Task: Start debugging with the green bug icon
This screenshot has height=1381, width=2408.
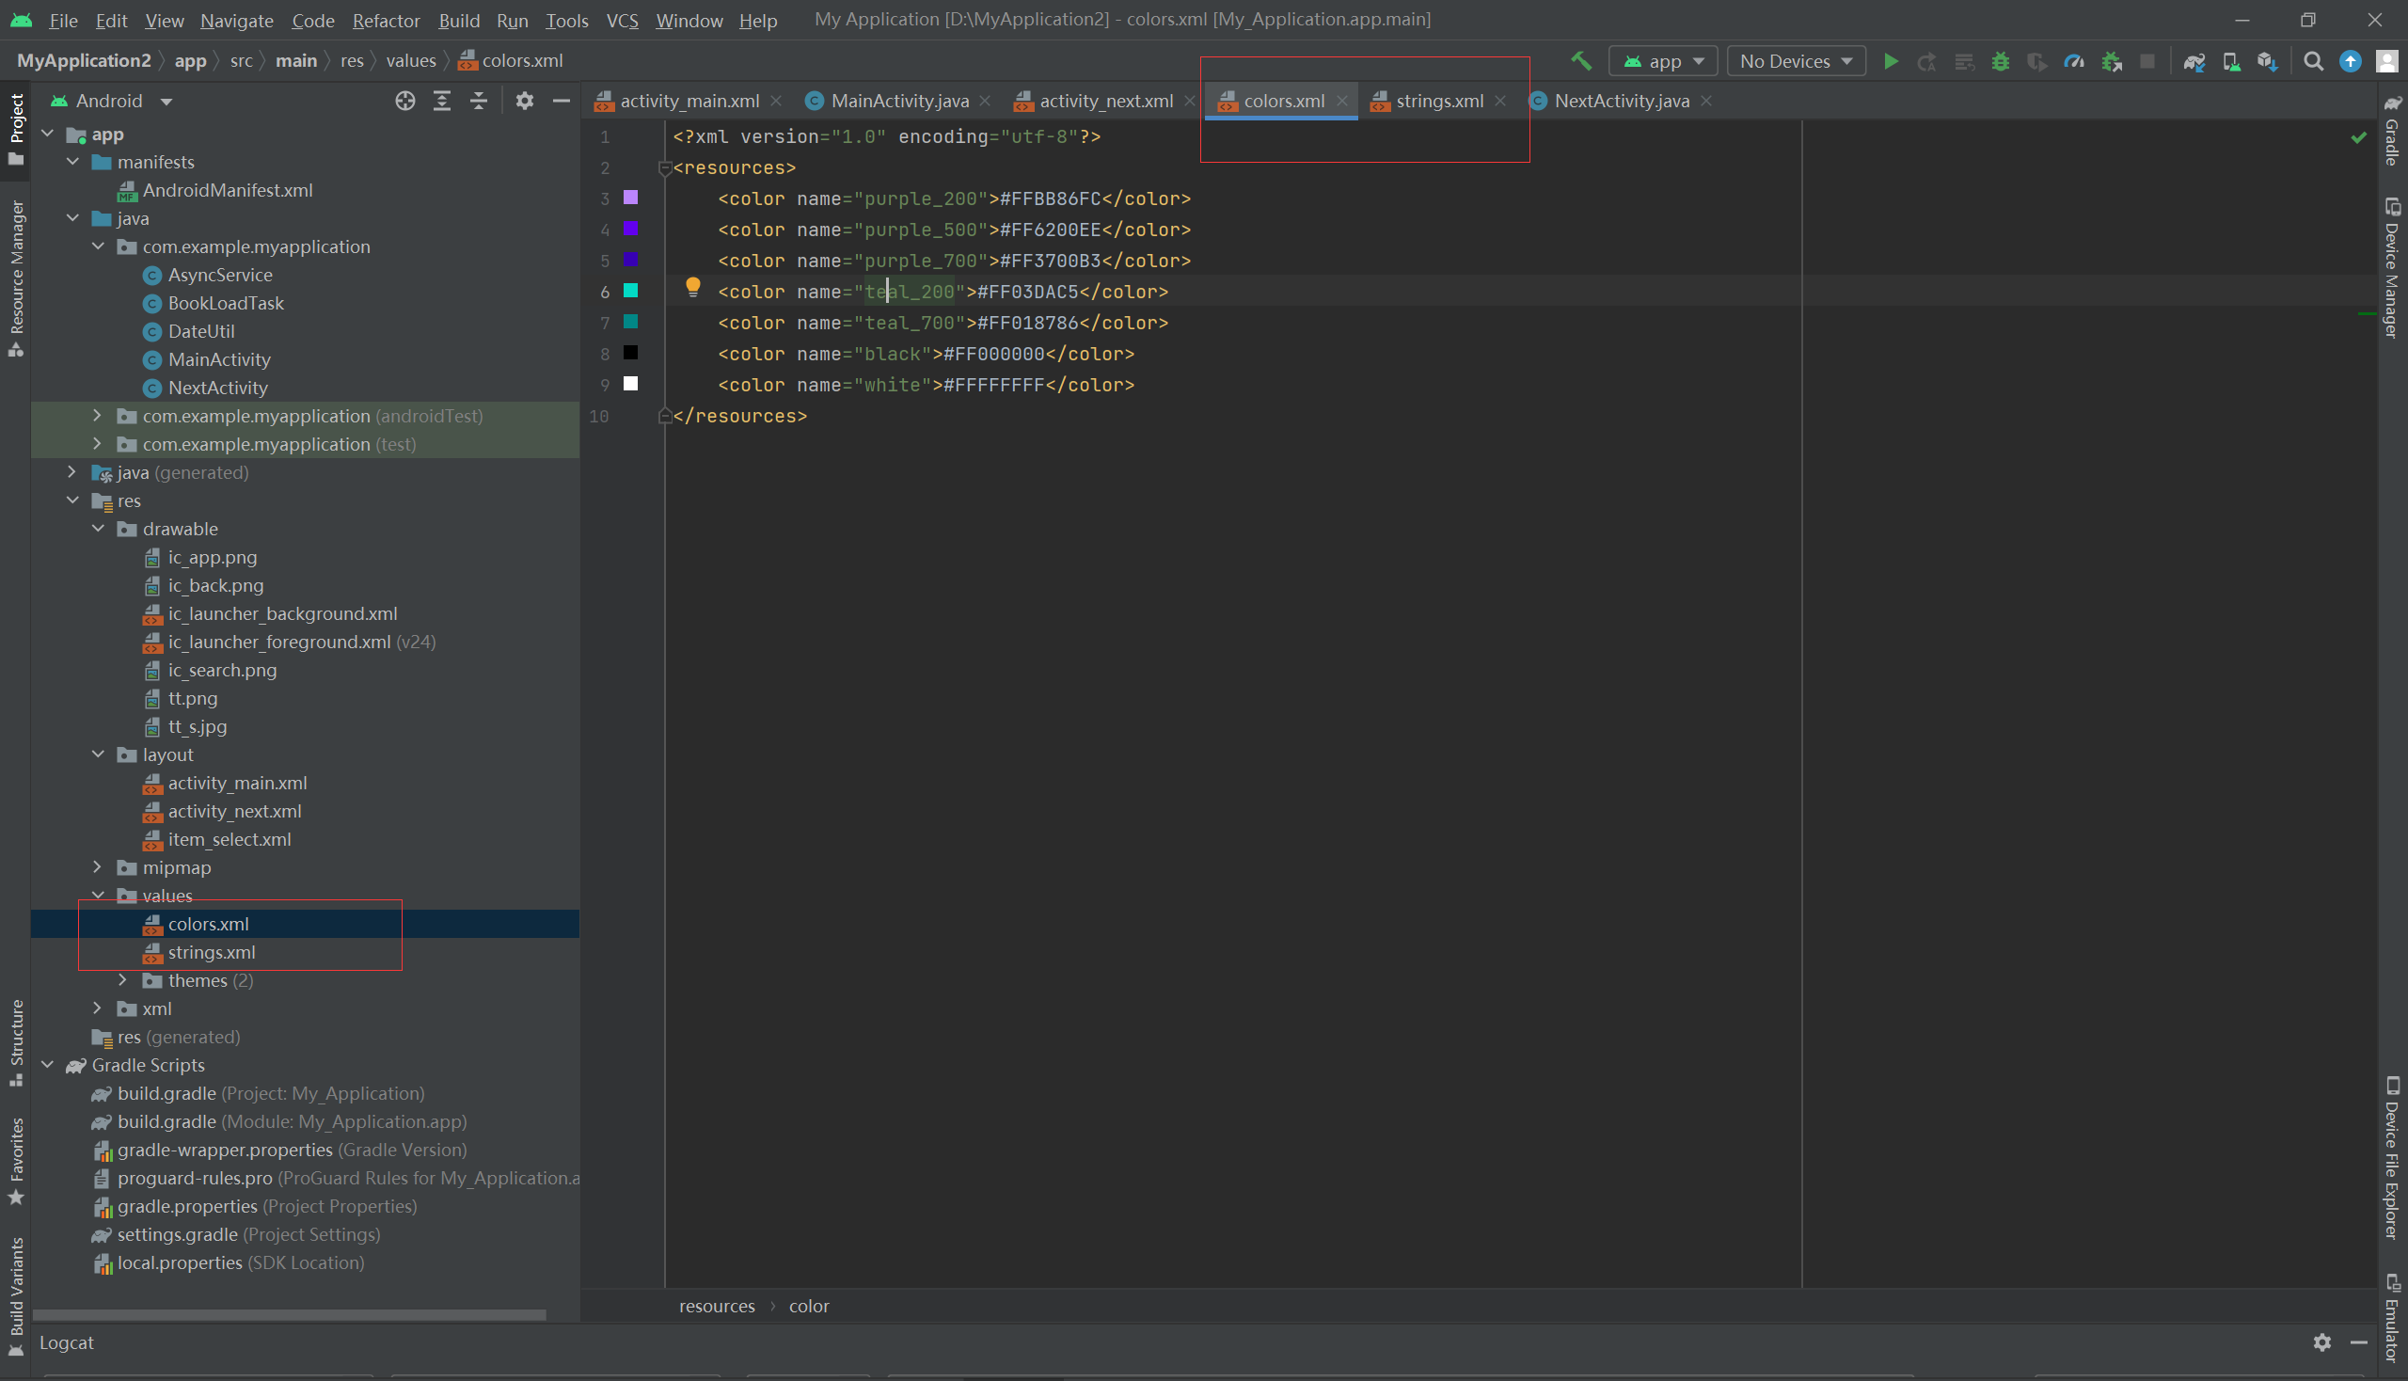Action: [2000, 62]
